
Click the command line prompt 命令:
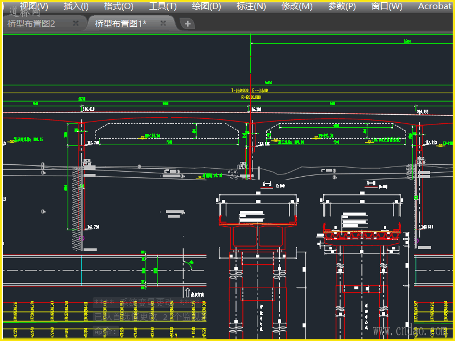[106, 331]
